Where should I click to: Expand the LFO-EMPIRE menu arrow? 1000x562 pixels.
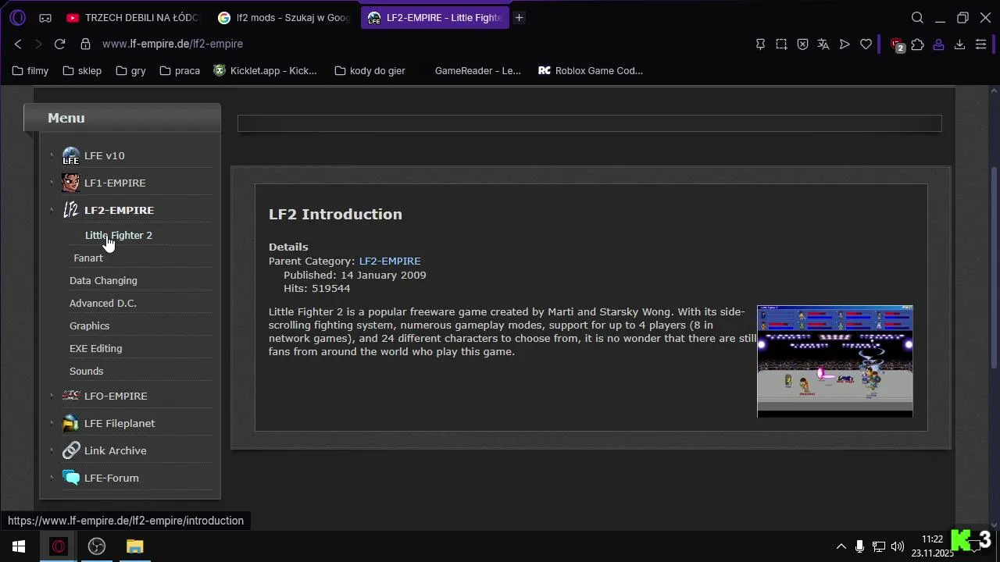[x=52, y=395]
